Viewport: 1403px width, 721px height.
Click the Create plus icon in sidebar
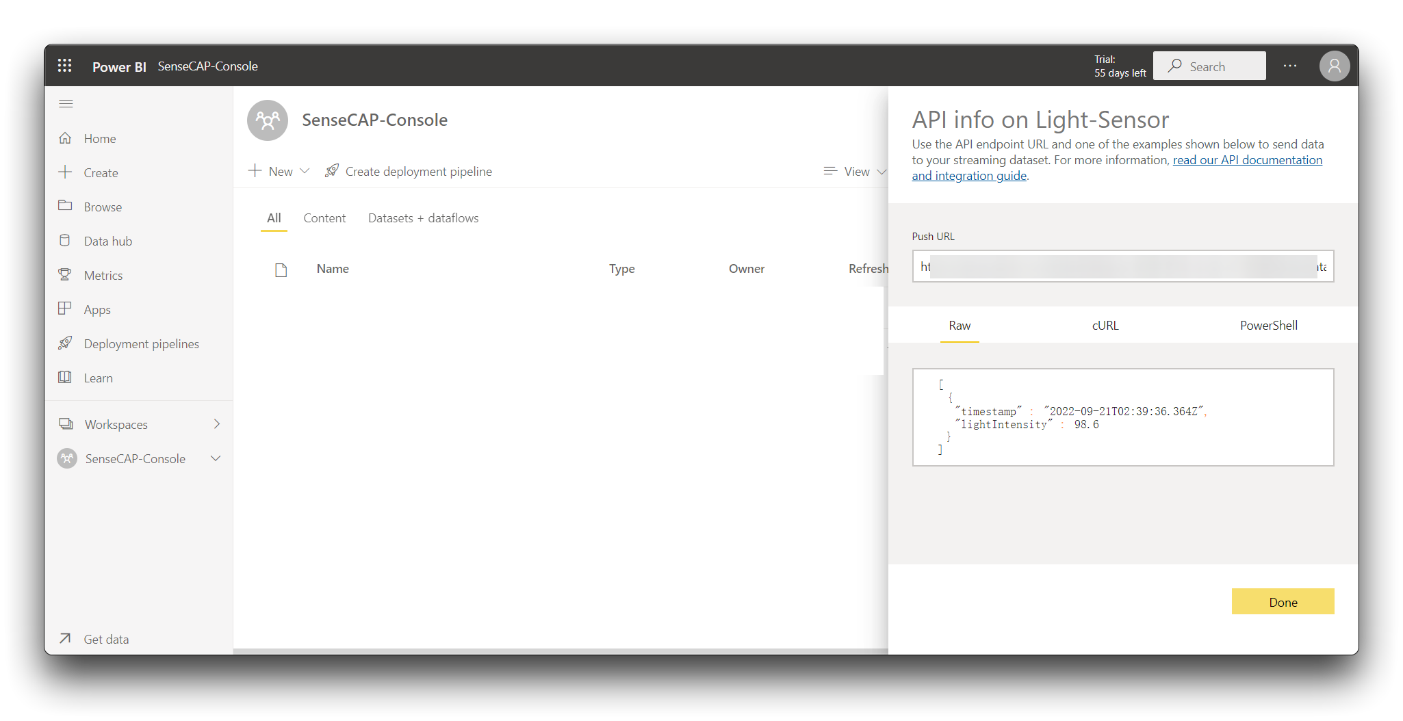pos(65,172)
